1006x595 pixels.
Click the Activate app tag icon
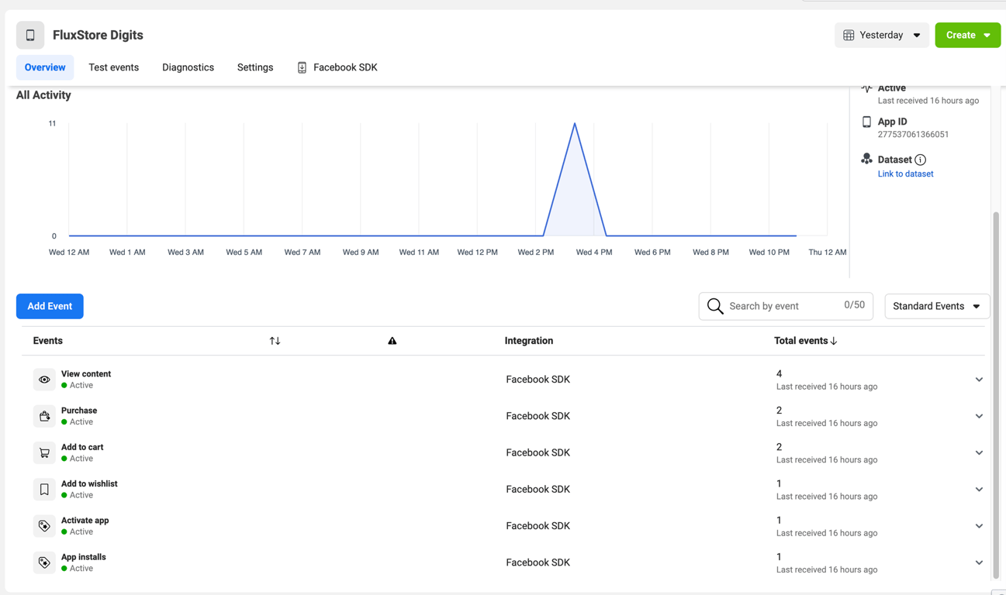(44, 526)
